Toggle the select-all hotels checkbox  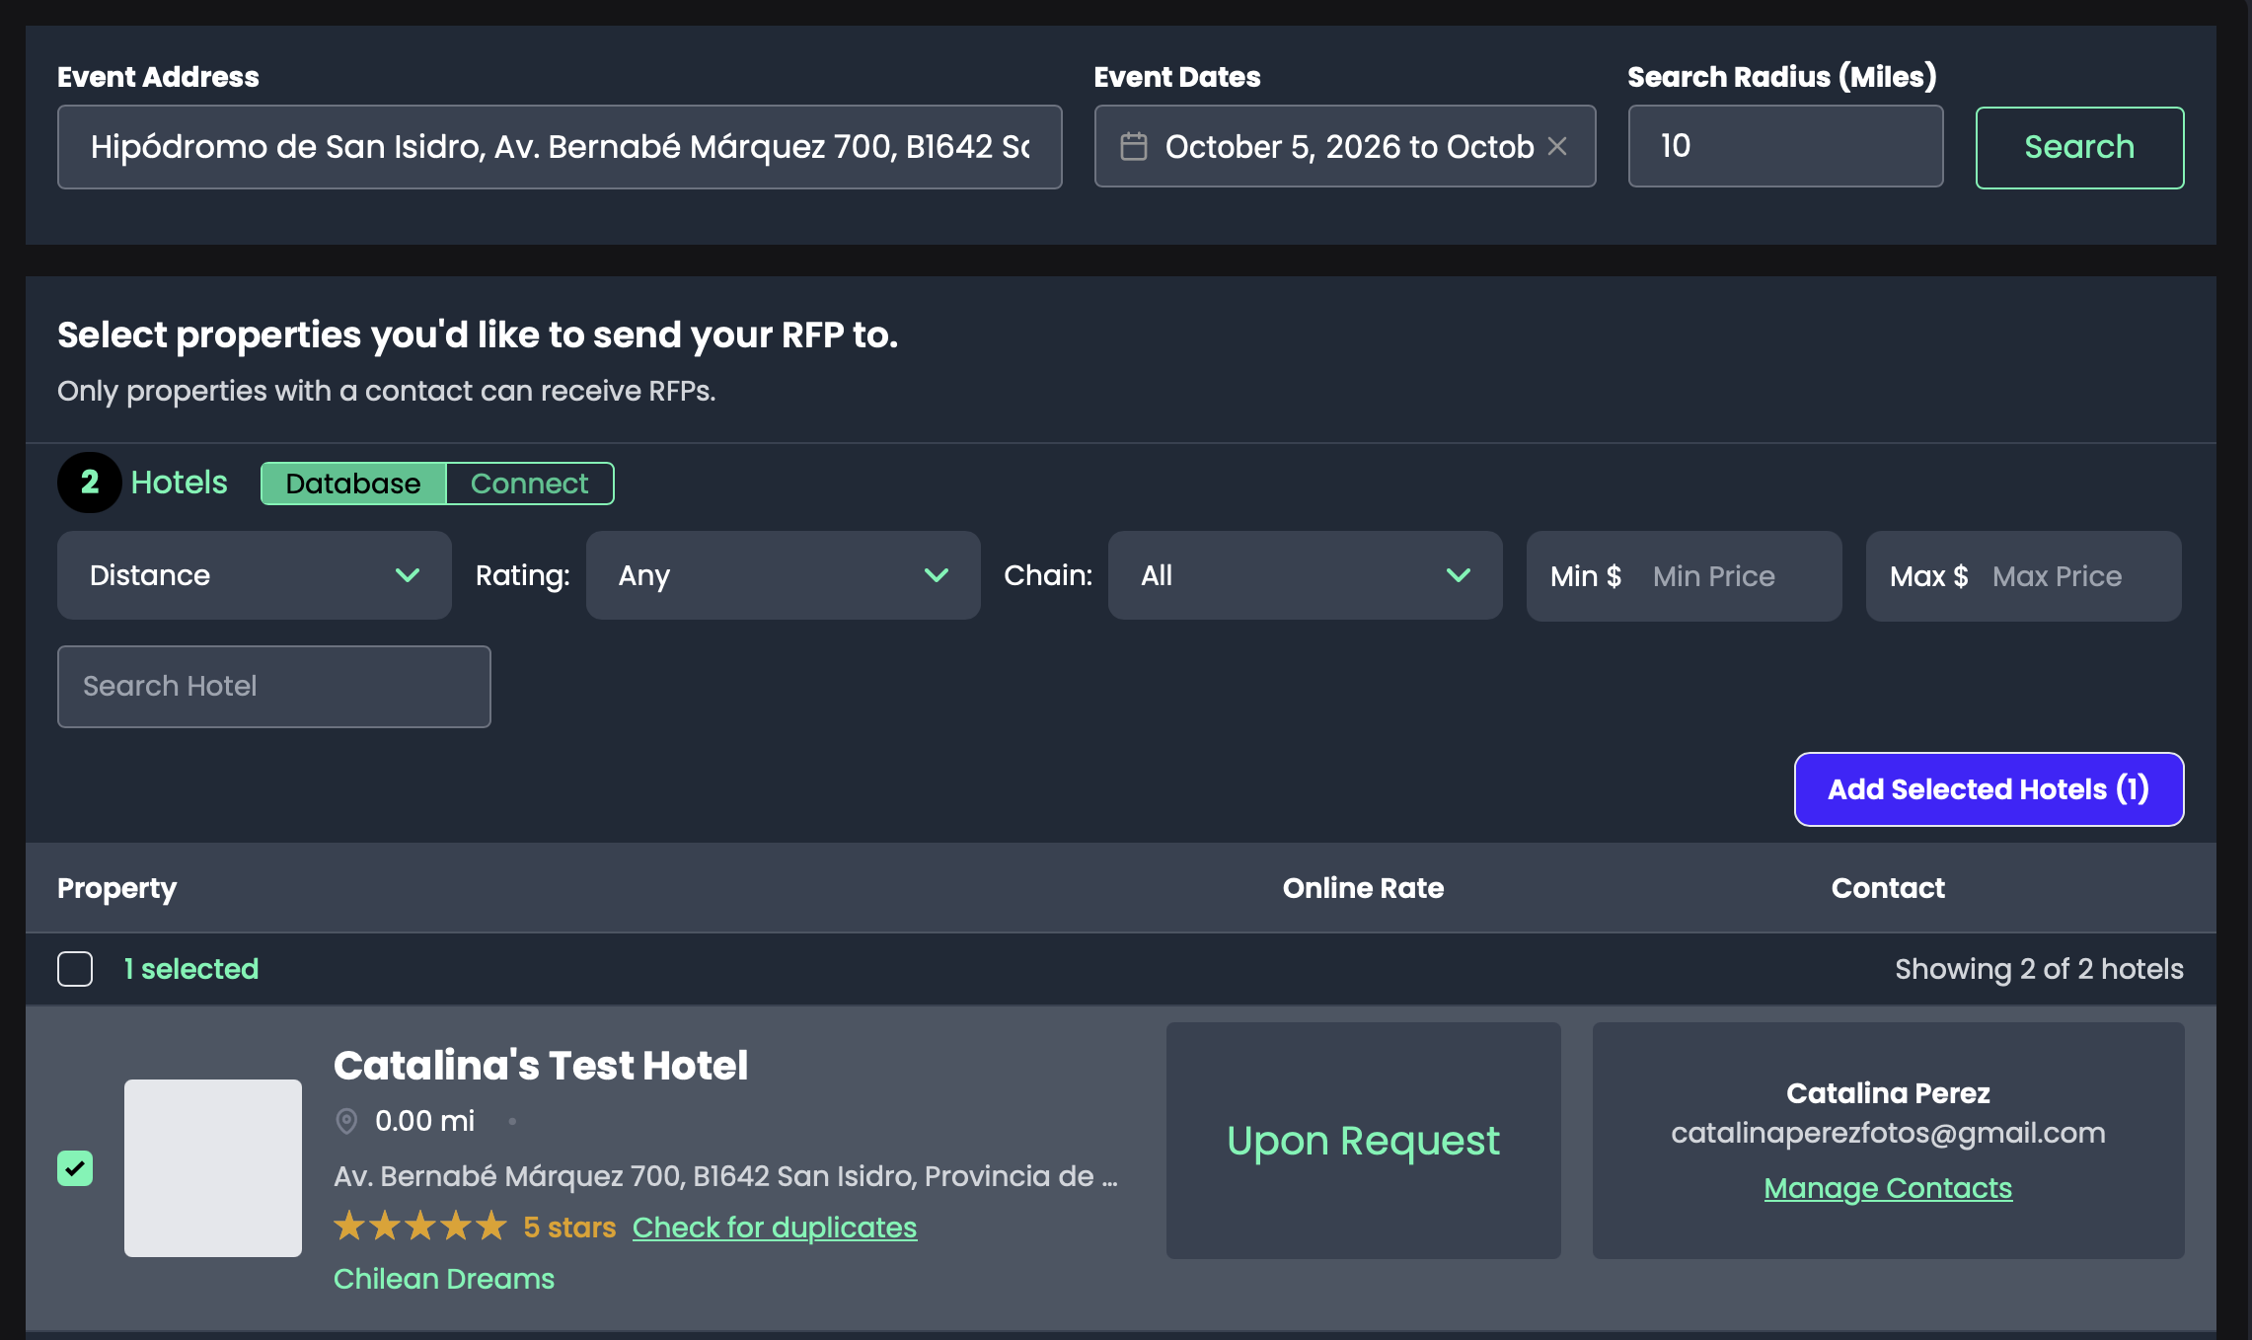(x=75, y=969)
